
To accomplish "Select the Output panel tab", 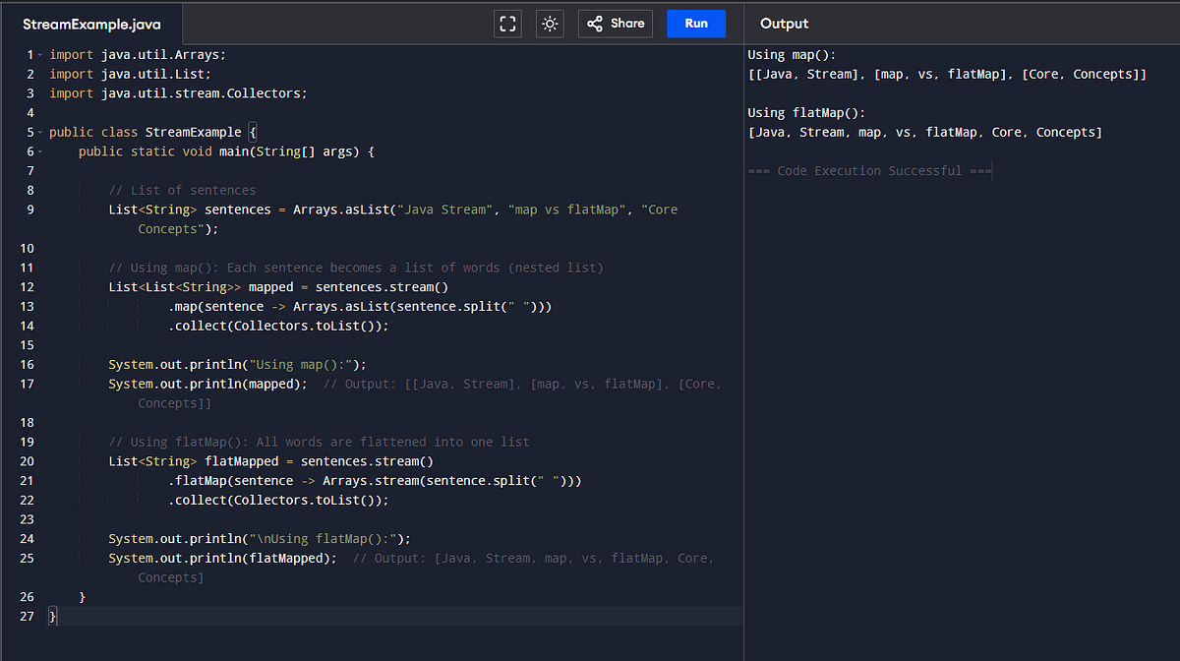I will pos(785,24).
